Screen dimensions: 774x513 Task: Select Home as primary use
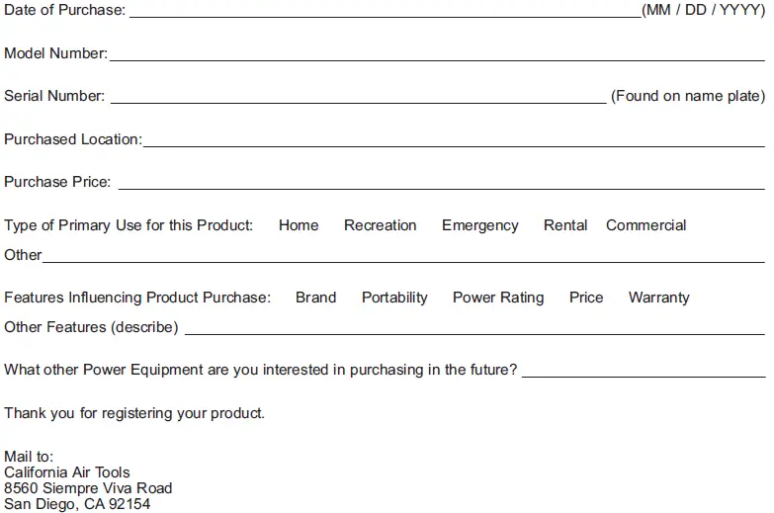click(x=299, y=225)
